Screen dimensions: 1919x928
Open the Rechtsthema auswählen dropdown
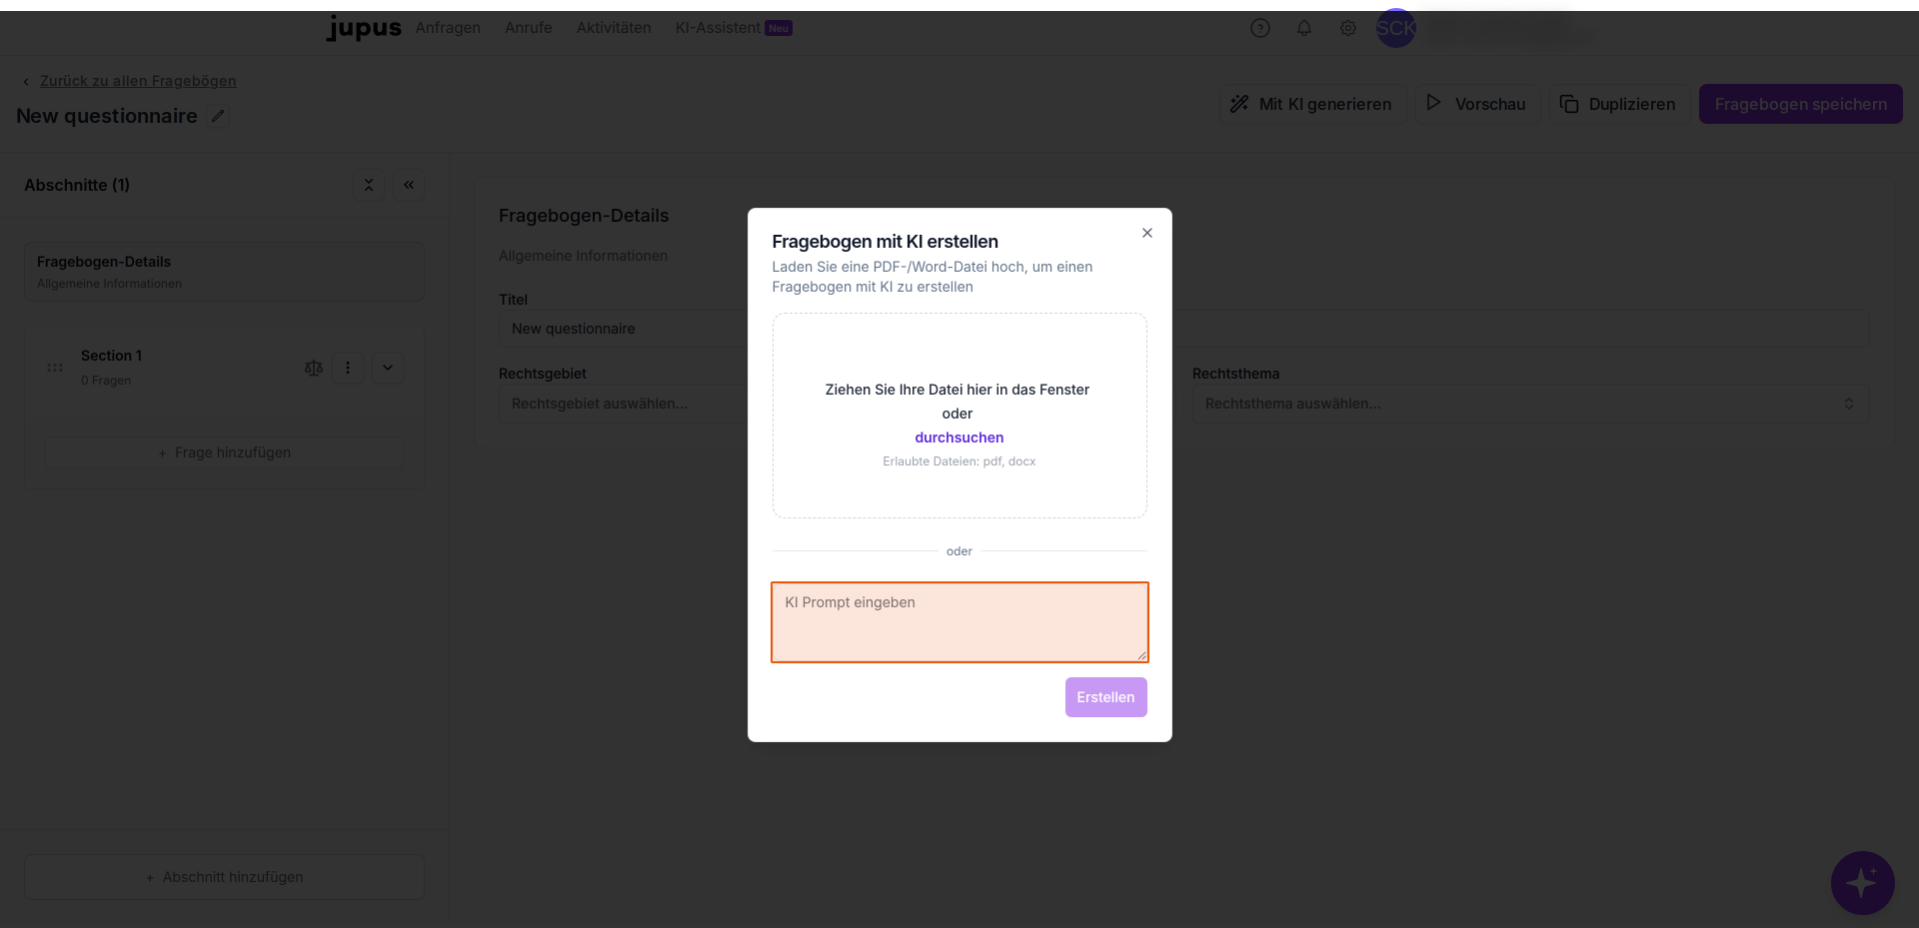click(x=1530, y=404)
